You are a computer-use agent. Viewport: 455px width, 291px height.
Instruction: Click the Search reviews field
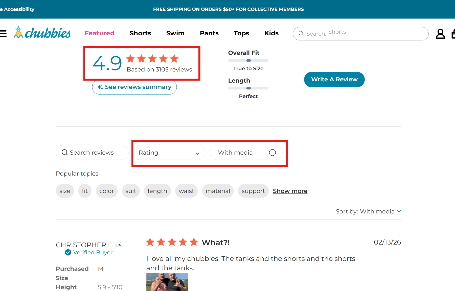point(92,153)
